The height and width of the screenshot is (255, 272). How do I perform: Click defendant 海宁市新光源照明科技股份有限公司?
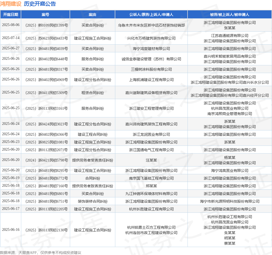tap(230, 201)
